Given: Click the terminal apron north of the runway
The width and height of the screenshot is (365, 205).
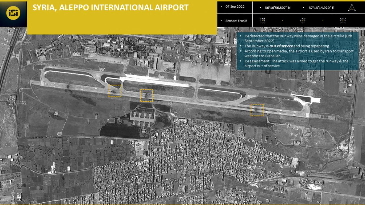Looking at the screenshot, I should [x=204, y=71].
